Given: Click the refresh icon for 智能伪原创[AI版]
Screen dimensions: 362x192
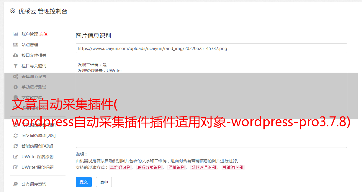Looking at the screenshot, I should pos(16,146).
